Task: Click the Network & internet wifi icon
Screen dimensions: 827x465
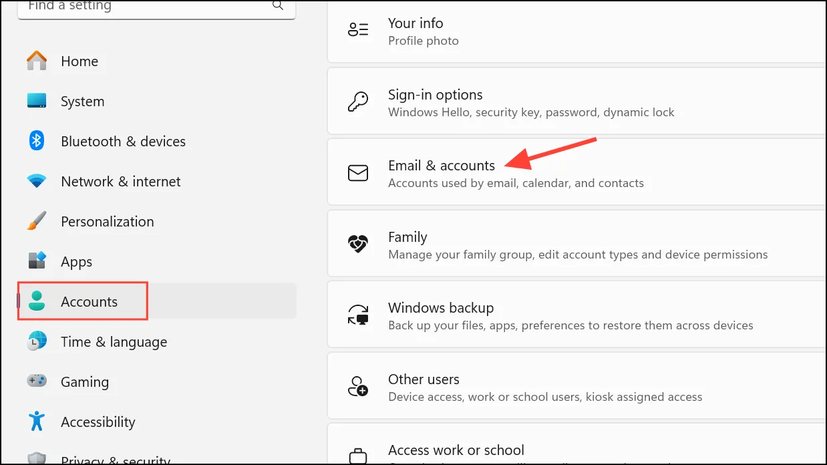Action: pyautogui.click(x=37, y=181)
